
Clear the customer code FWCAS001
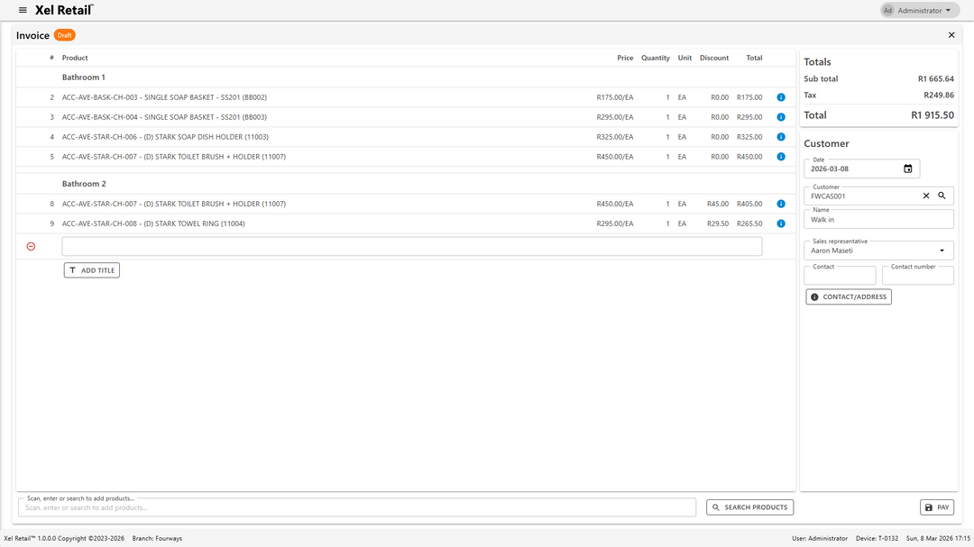925,196
